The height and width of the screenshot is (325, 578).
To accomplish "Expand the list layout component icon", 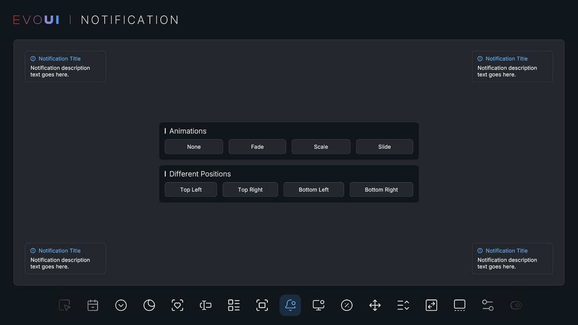I will tap(234, 305).
